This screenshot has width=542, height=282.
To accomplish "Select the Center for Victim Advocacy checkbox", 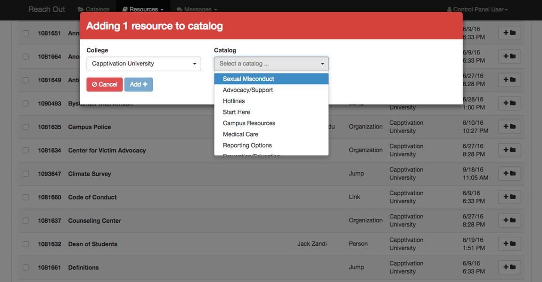I will click(x=25, y=151).
